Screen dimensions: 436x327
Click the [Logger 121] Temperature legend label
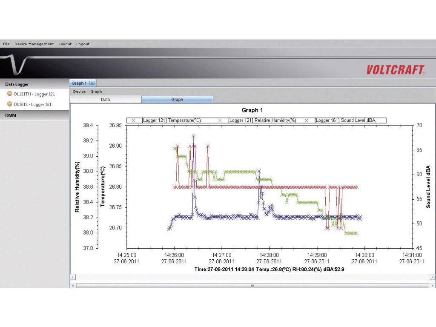[x=171, y=120]
